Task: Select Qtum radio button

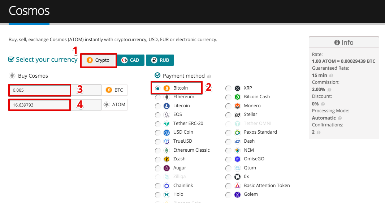Action: (x=228, y=168)
